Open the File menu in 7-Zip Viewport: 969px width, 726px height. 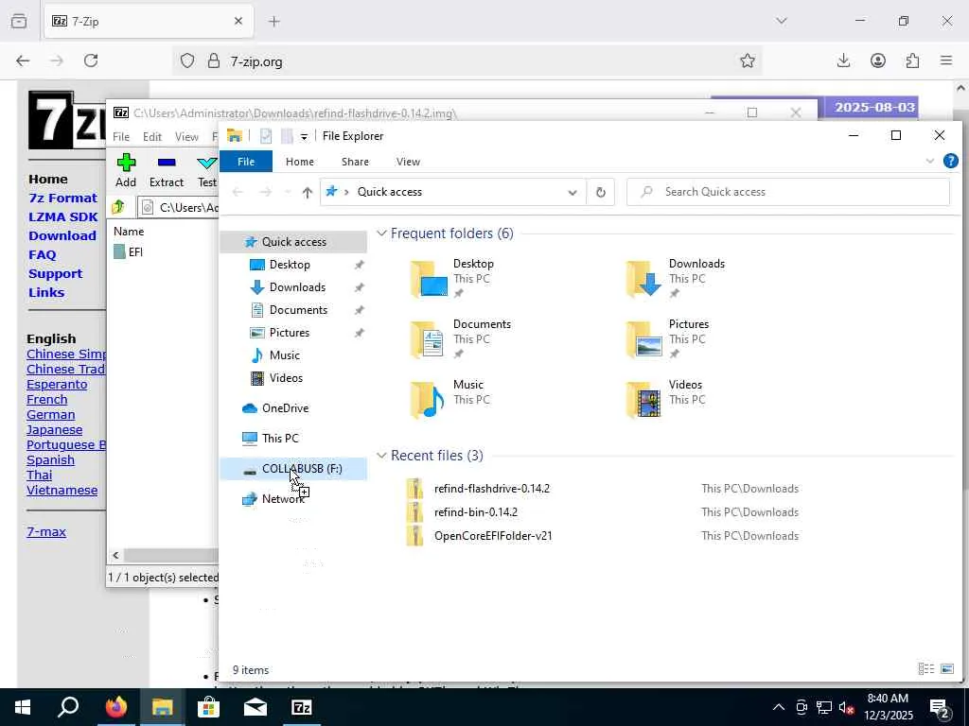click(x=121, y=137)
